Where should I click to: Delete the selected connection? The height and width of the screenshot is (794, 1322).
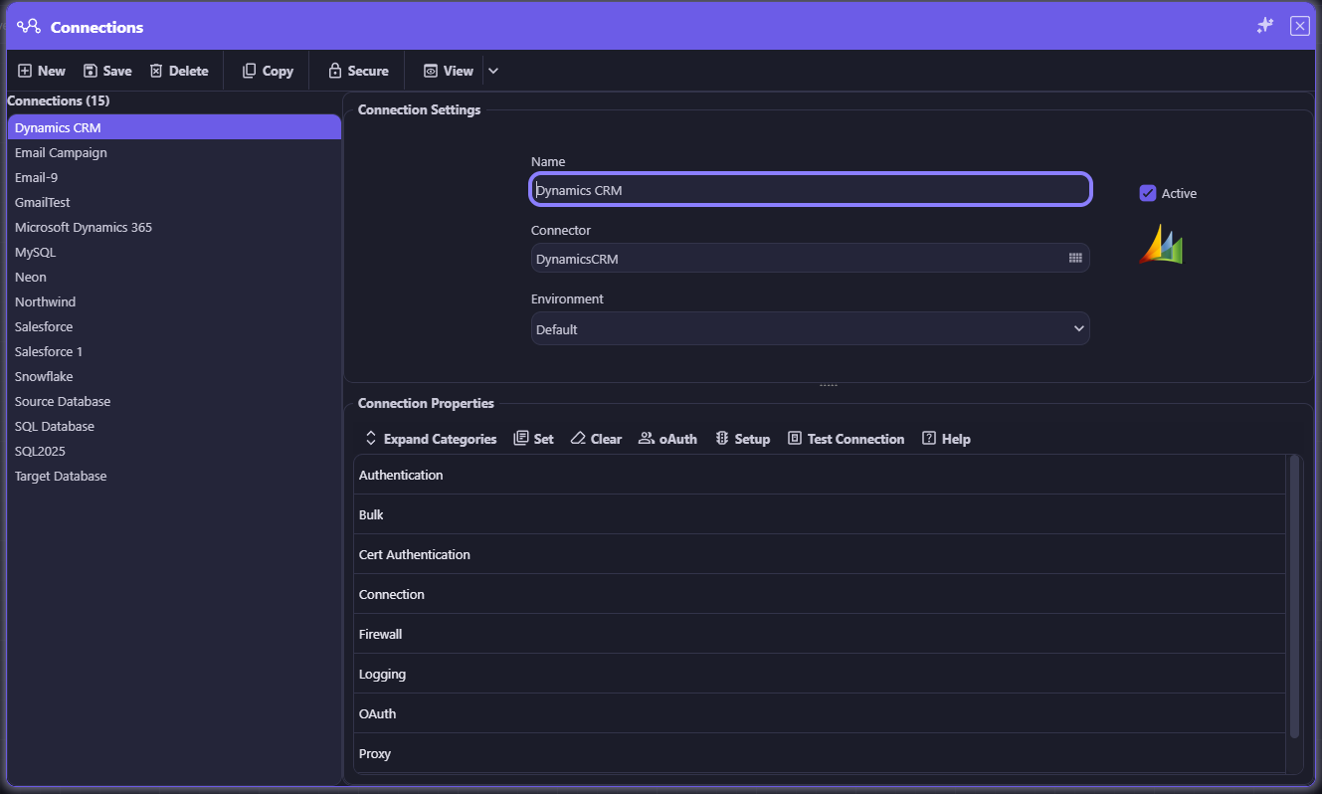click(179, 71)
